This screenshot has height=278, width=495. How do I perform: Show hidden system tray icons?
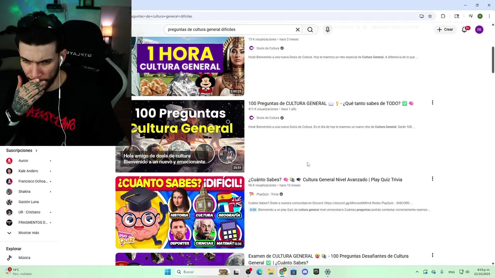417,272
